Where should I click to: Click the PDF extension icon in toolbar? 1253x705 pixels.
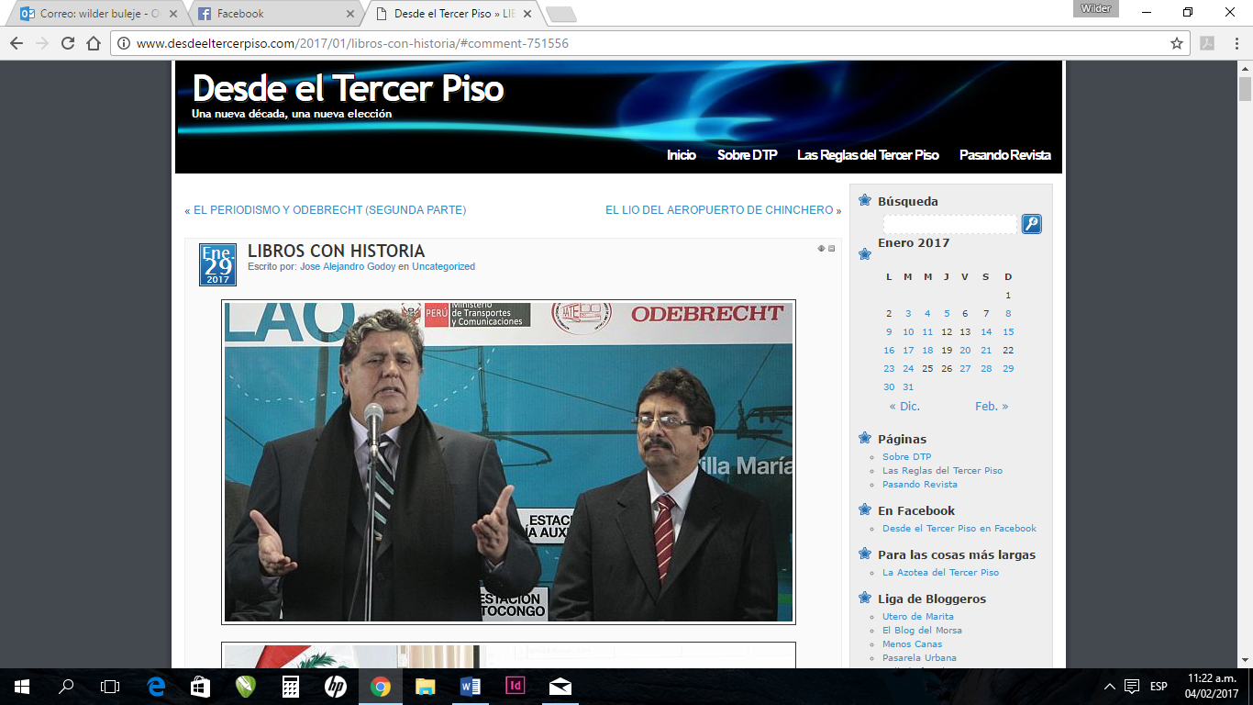1208,43
